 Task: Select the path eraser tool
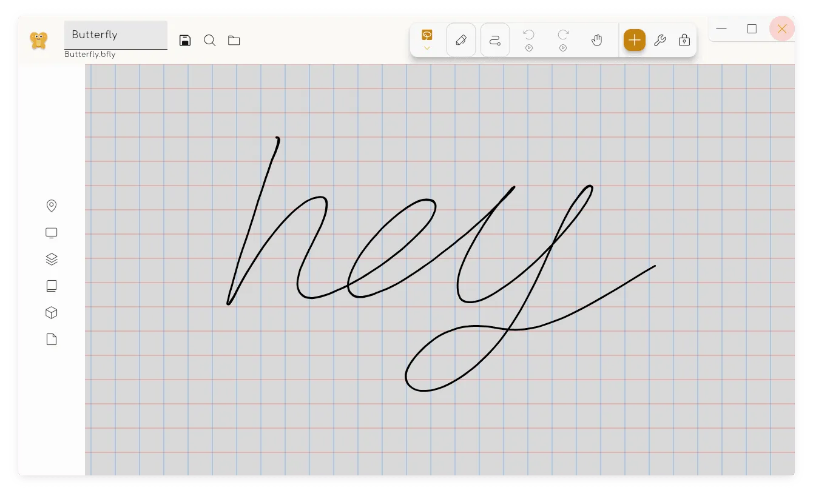coord(495,40)
